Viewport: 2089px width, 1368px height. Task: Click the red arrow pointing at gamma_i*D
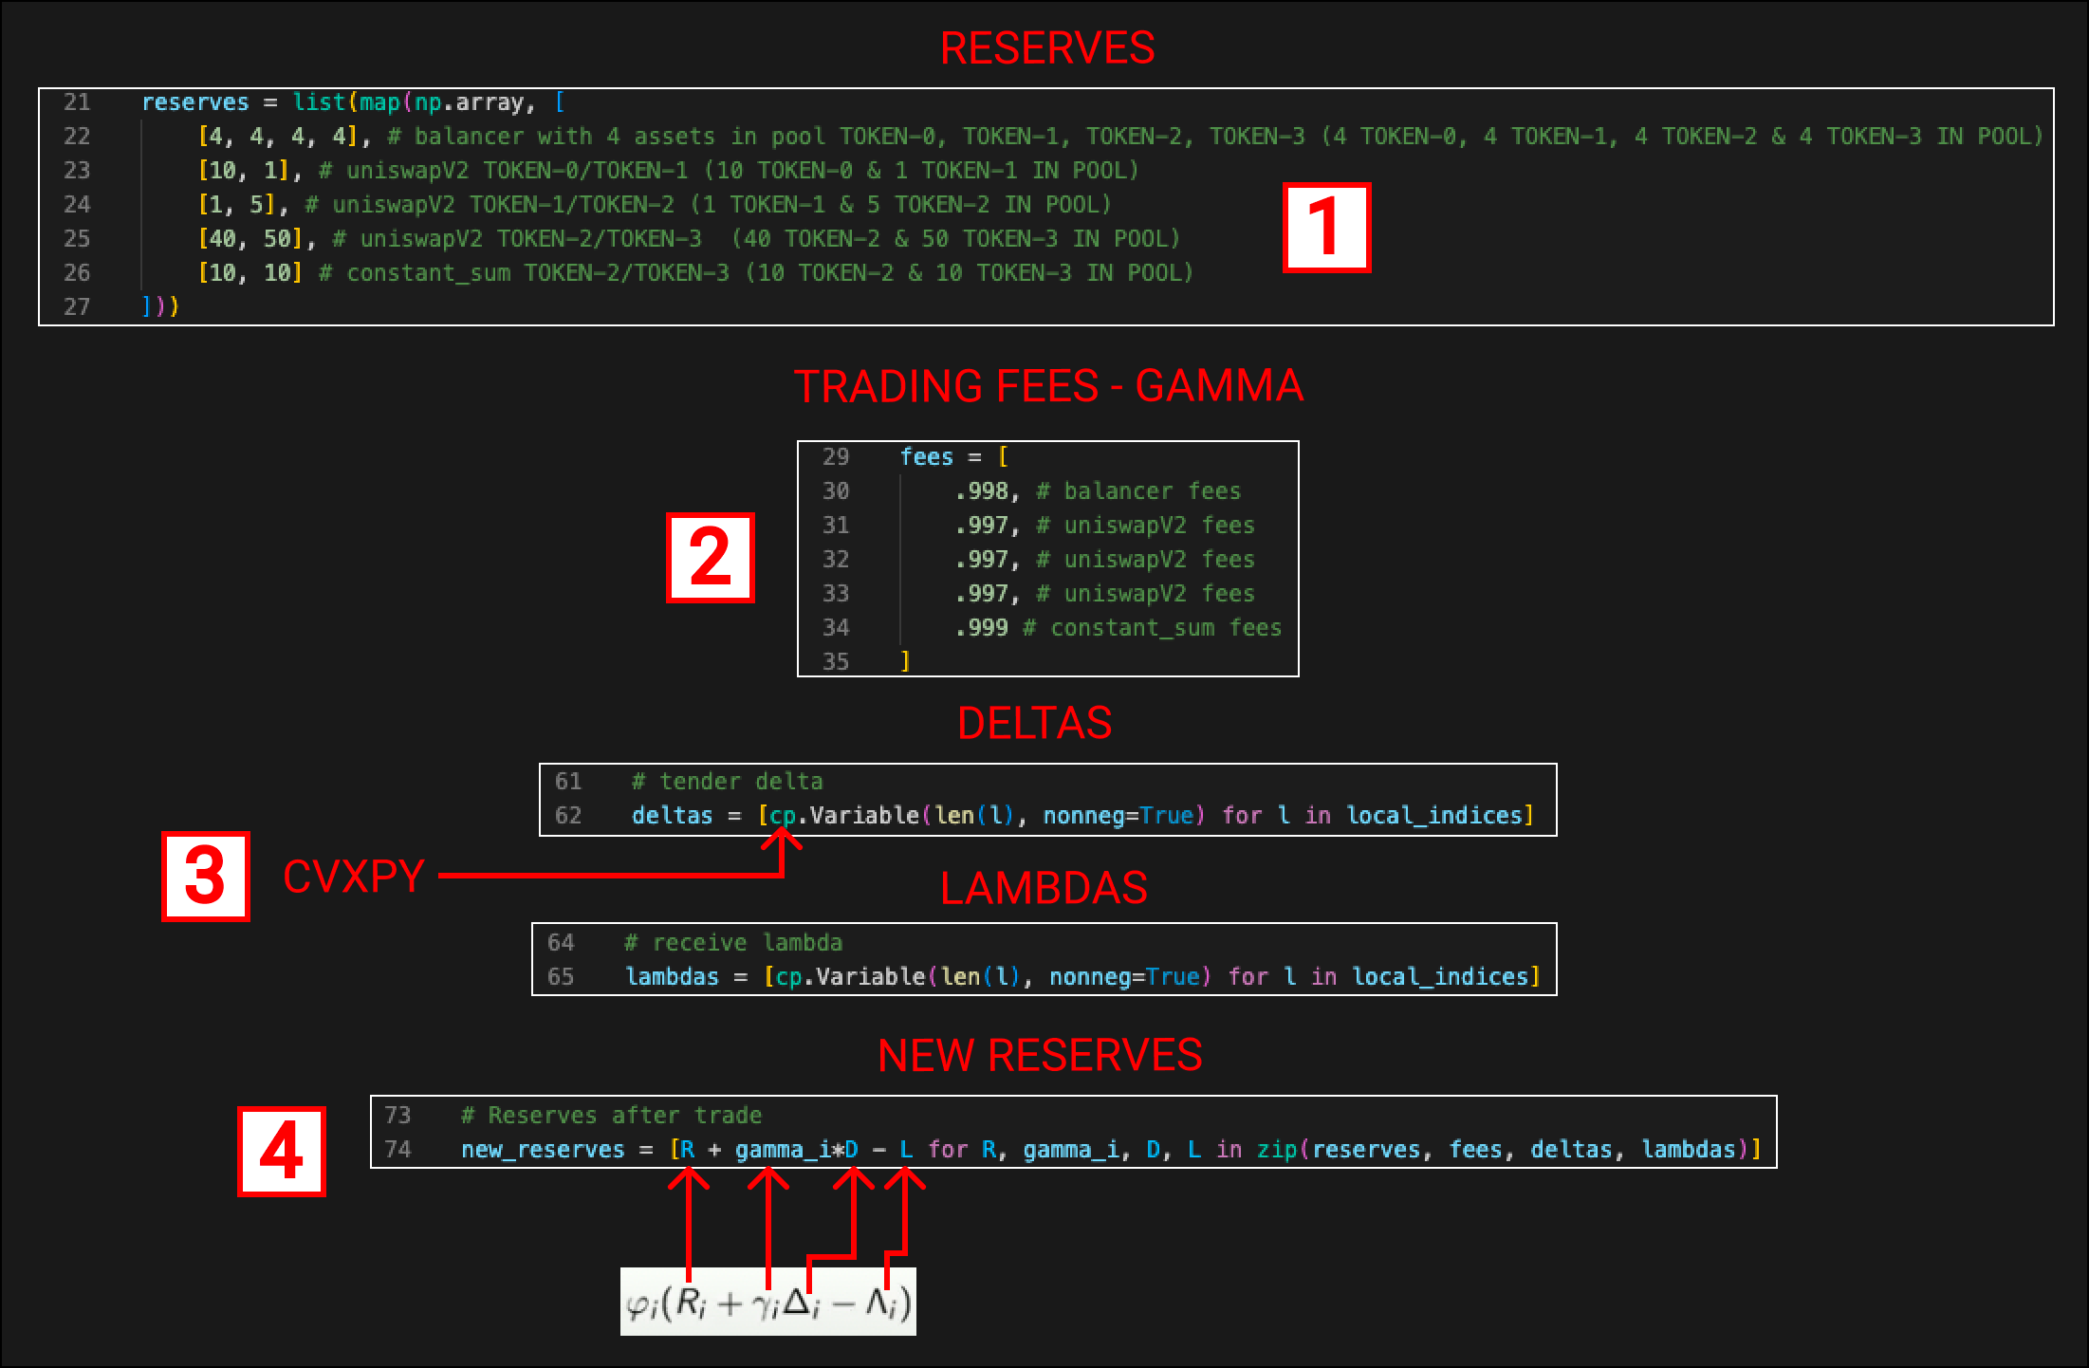point(767,1210)
